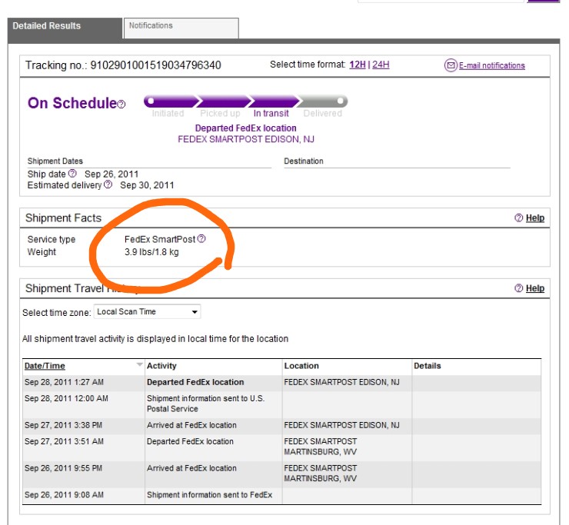Open Help link in Shipment Travel History
The width and height of the screenshot is (569, 525).
[x=535, y=288]
